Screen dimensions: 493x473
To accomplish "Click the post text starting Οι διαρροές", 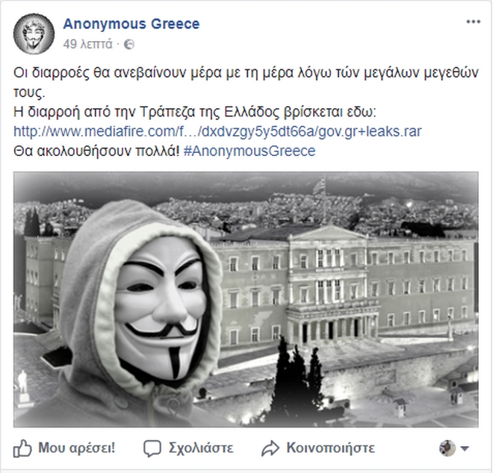I will [246, 83].
